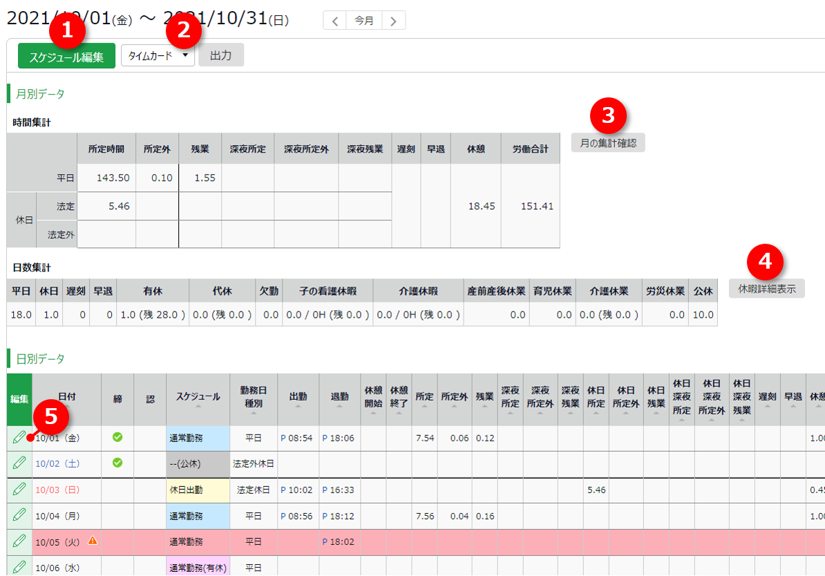The image size is (825, 576).
Task: Click orange warning icon on 10/05
Action: [x=93, y=541]
